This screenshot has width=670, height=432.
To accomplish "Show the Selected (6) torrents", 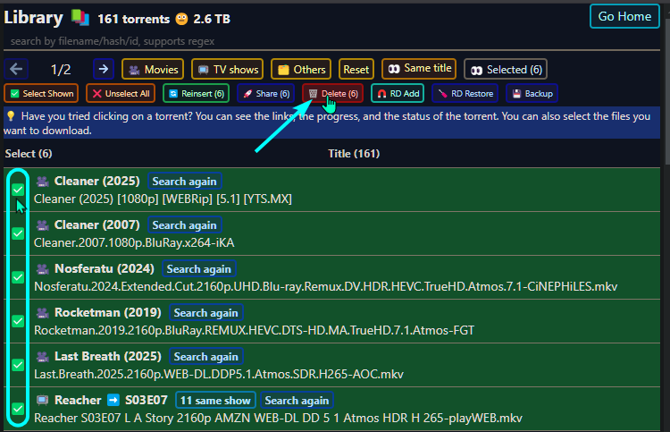I will coord(506,69).
